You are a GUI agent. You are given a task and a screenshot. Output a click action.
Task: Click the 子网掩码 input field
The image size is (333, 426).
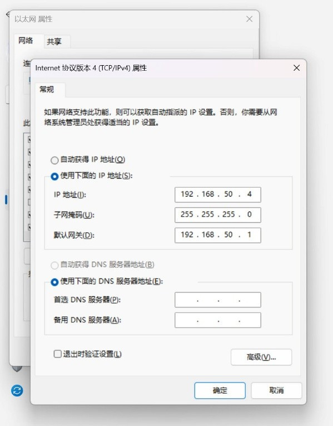pyautogui.click(x=218, y=215)
